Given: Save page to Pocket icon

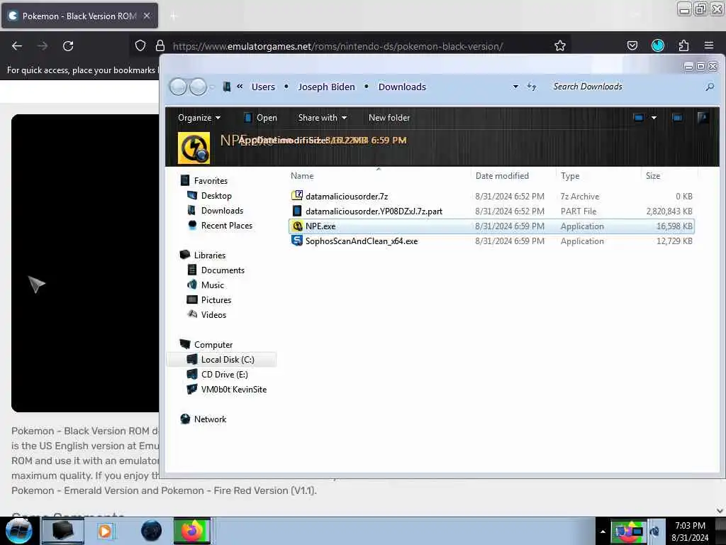Looking at the screenshot, I should coord(632,46).
